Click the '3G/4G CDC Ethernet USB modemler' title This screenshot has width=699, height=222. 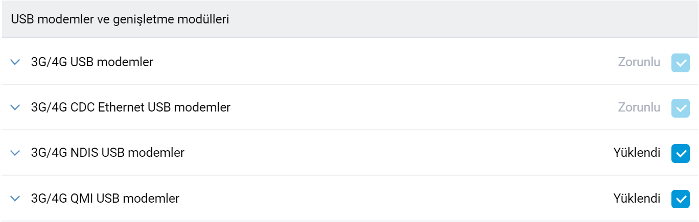130,107
